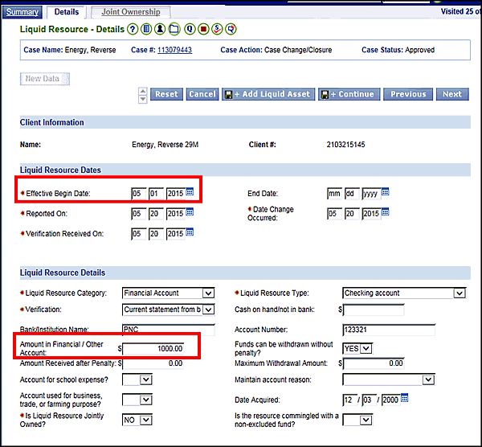Viewport: 482px width, 447px height.
Task: Click the red stop icon in header
Action: [203, 30]
